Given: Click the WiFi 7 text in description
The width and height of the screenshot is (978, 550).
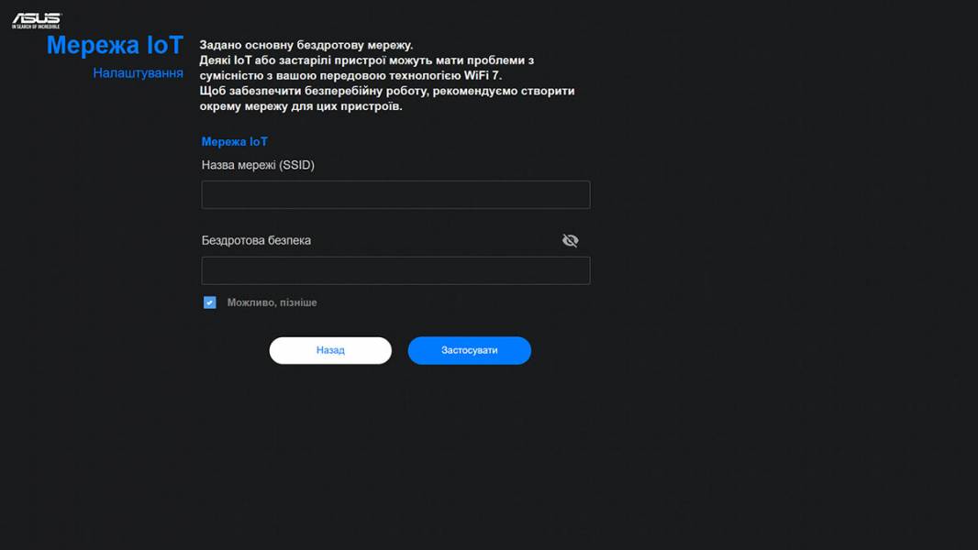Looking at the screenshot, I should tap(482, 75).
